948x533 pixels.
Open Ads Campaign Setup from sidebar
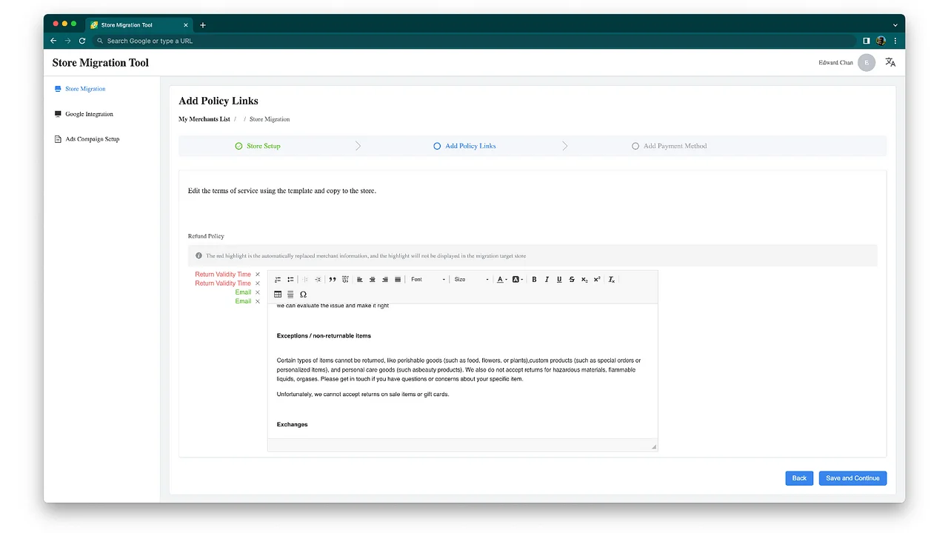click(90, 138)
